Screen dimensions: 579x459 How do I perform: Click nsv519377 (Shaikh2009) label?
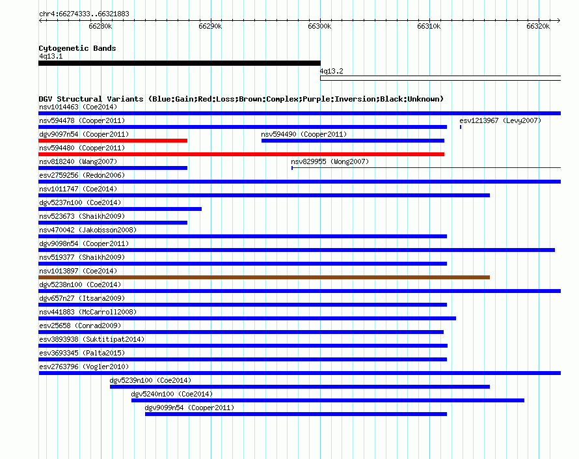(x=82, y=258)
